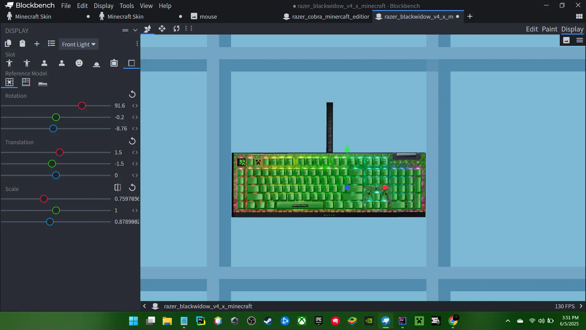Screen dimensions: 586x330
Task: Select the display adjust tool
Action: [147, 29]
